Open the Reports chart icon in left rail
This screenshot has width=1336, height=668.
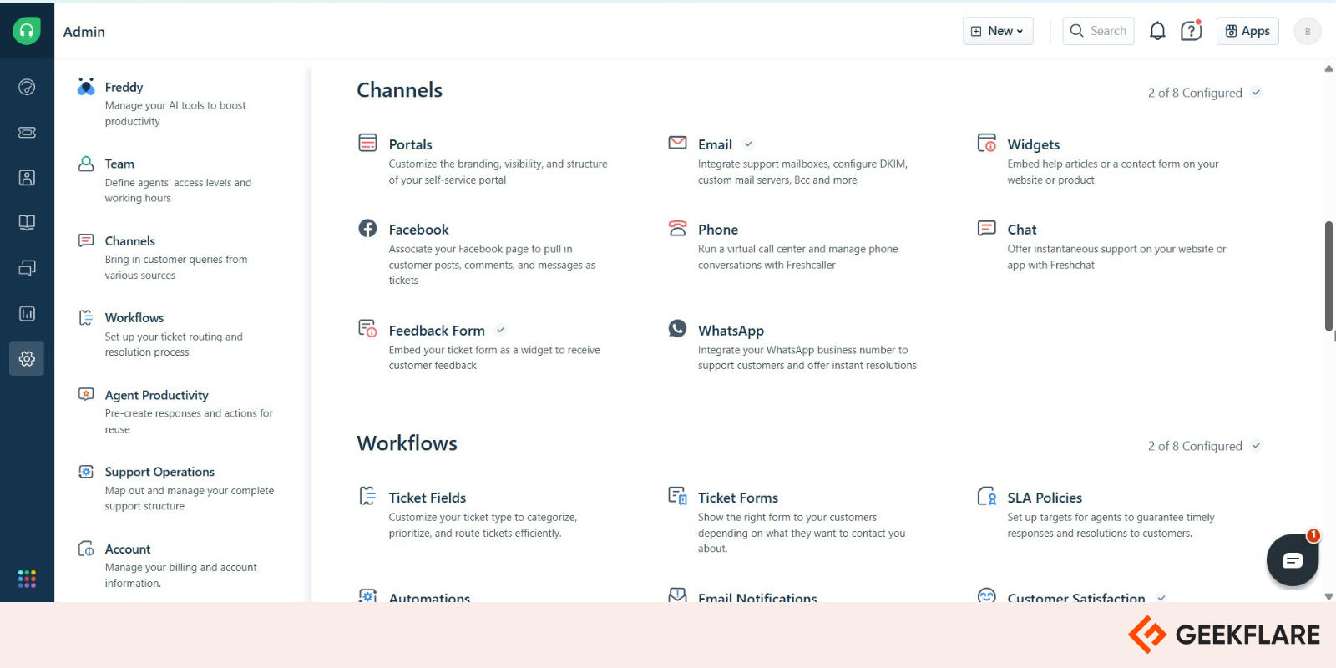(27, 313)
